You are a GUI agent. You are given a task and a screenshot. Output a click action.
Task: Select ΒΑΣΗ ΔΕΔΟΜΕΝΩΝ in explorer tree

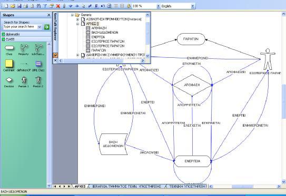tap(105, 33)
